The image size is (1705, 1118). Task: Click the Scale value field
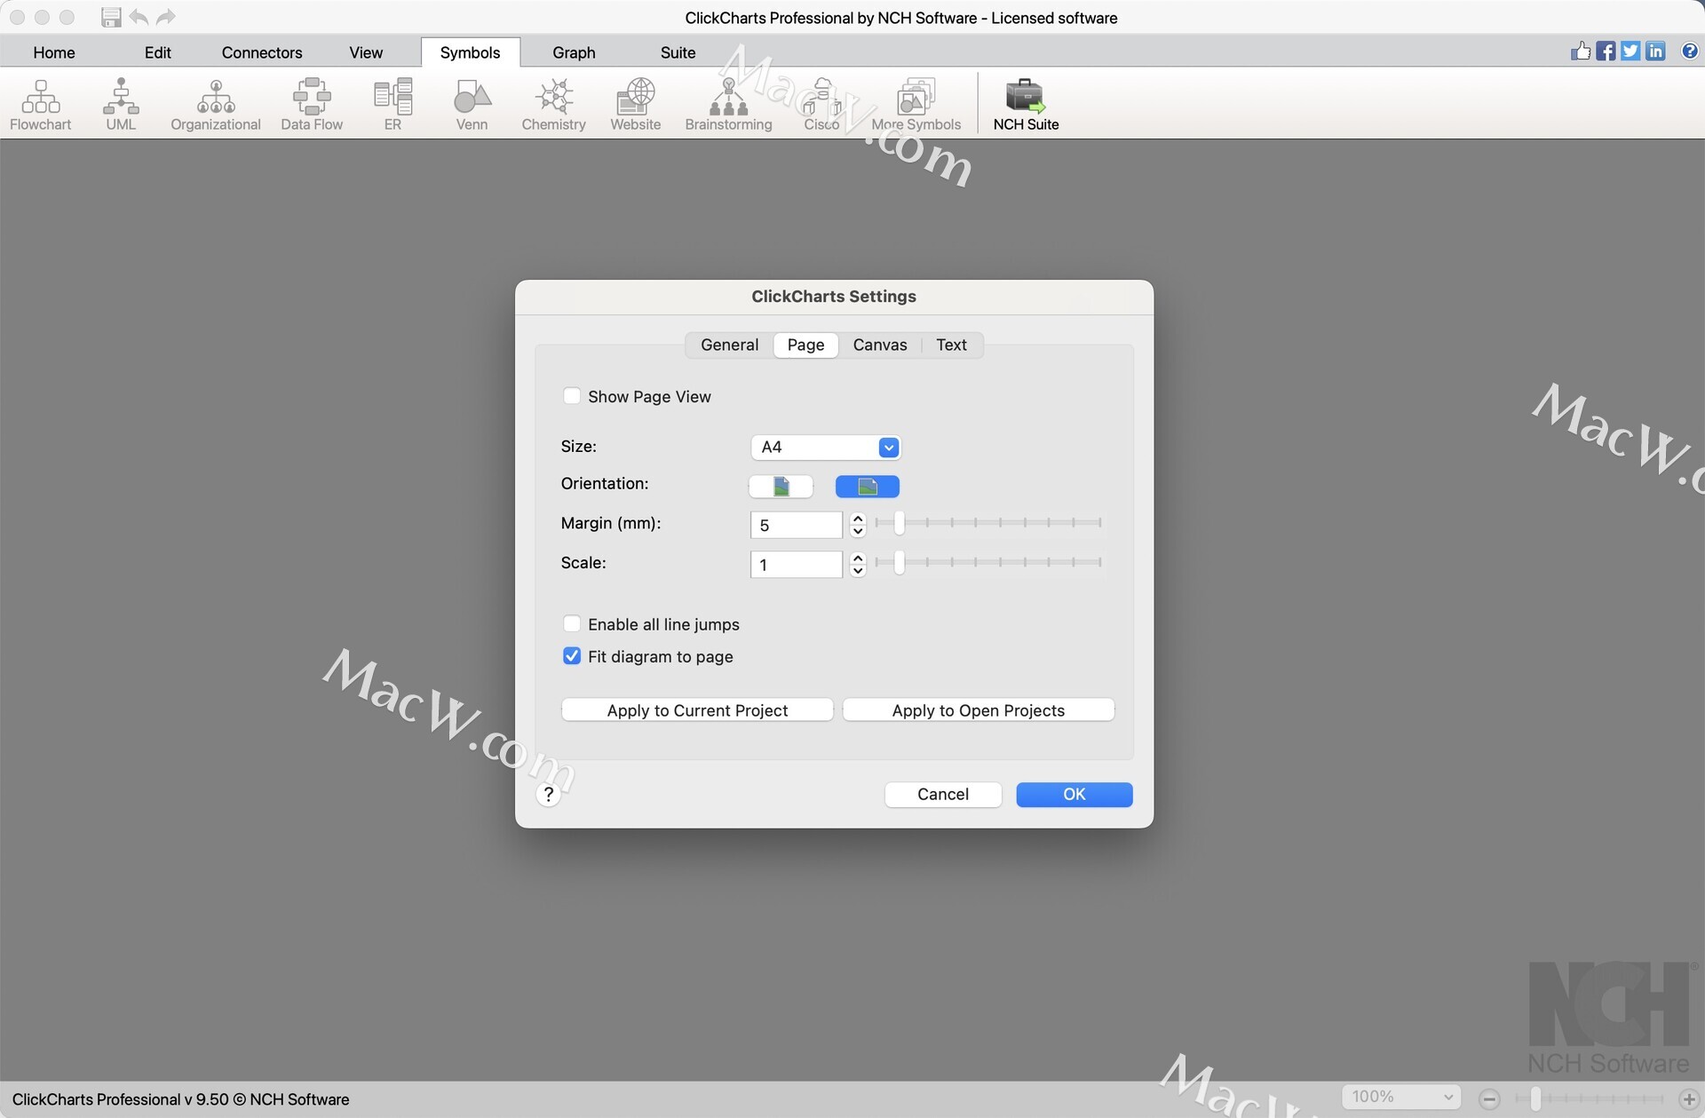point(797,564)
